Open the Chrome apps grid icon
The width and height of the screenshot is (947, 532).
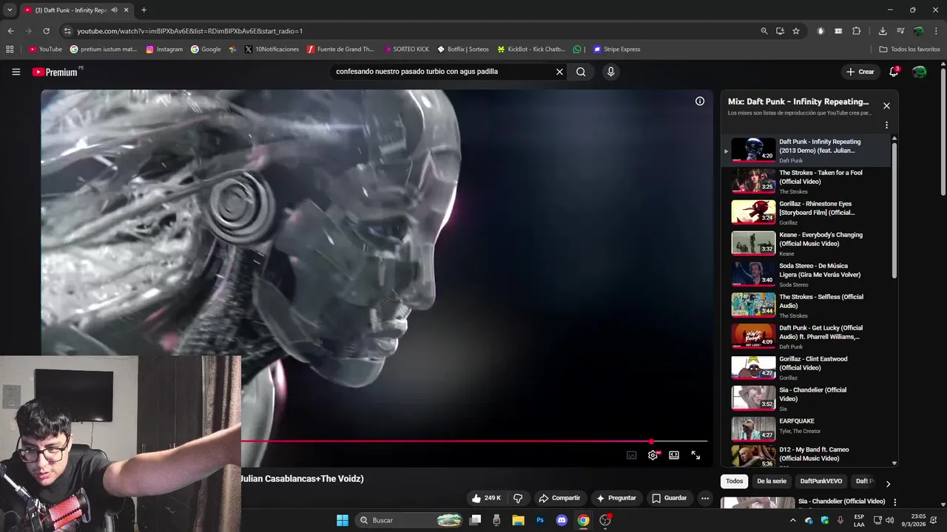(x=10, y=50)
